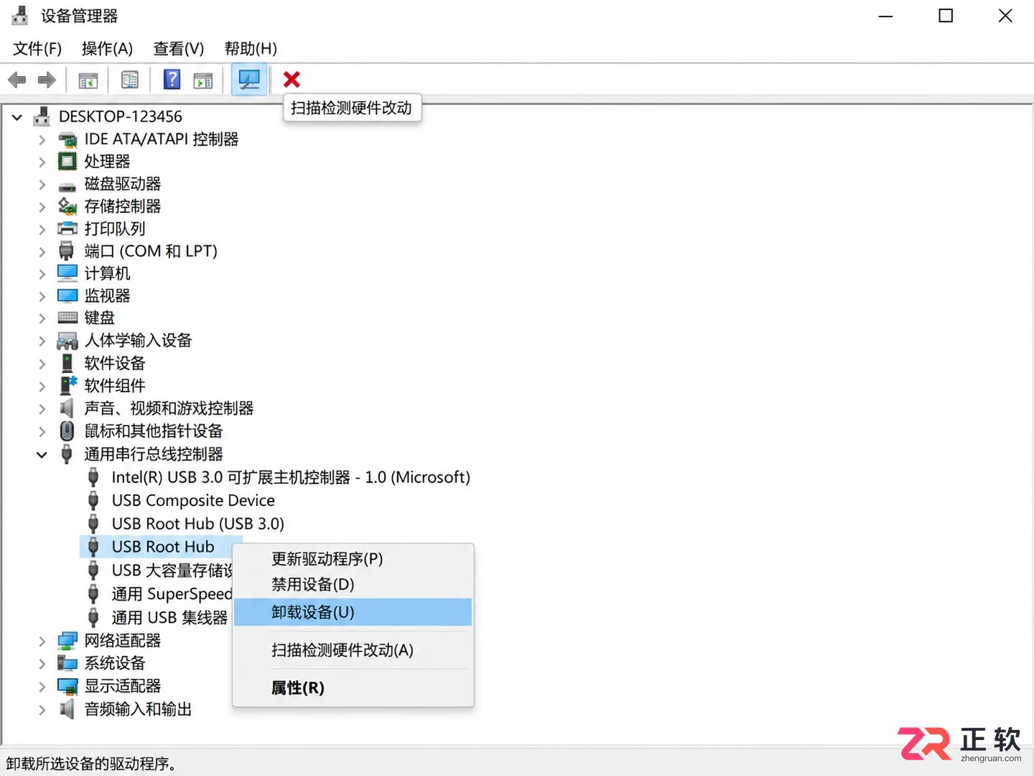The image size is (1034, 776).
Task: Choose 卸载设备(U) from context menu
Action: click(353, 612)
